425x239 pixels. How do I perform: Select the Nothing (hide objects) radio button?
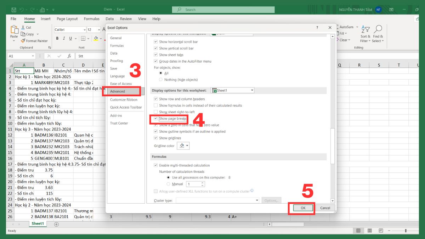[161, 79]
